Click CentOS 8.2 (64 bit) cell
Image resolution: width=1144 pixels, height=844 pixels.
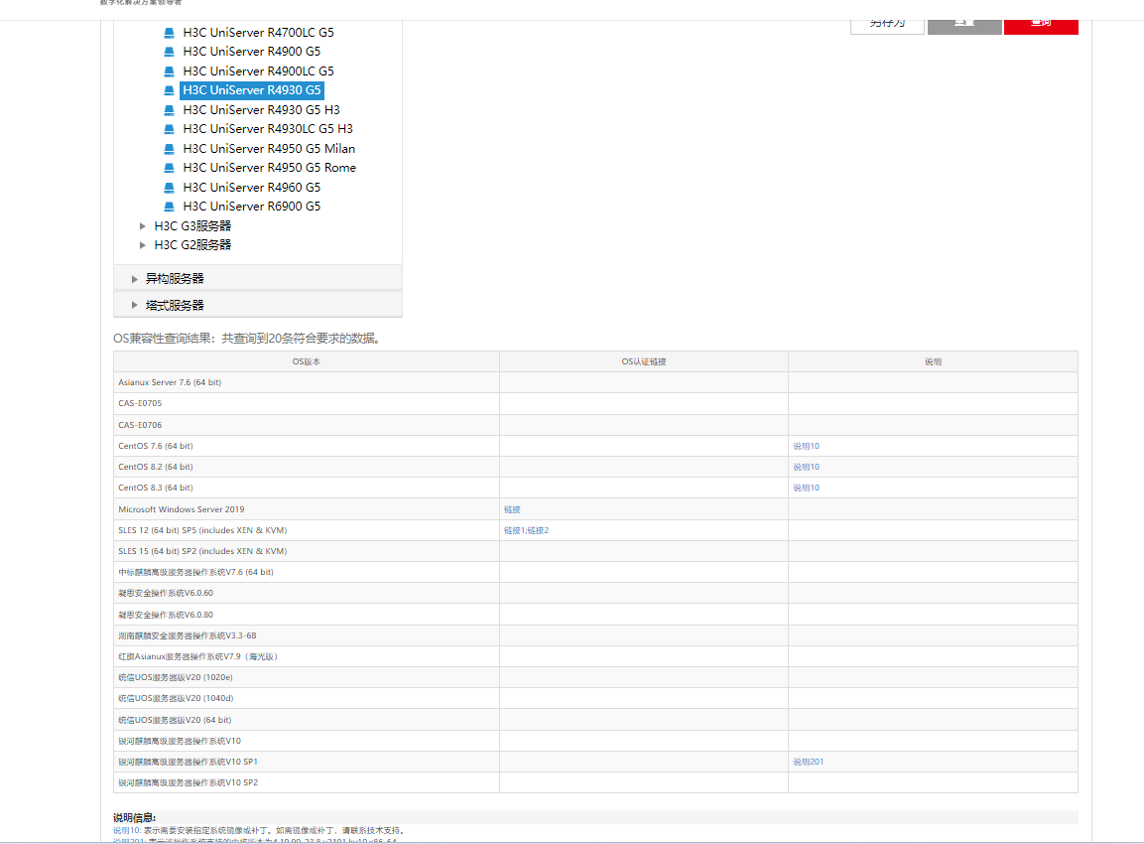(307, 467)
